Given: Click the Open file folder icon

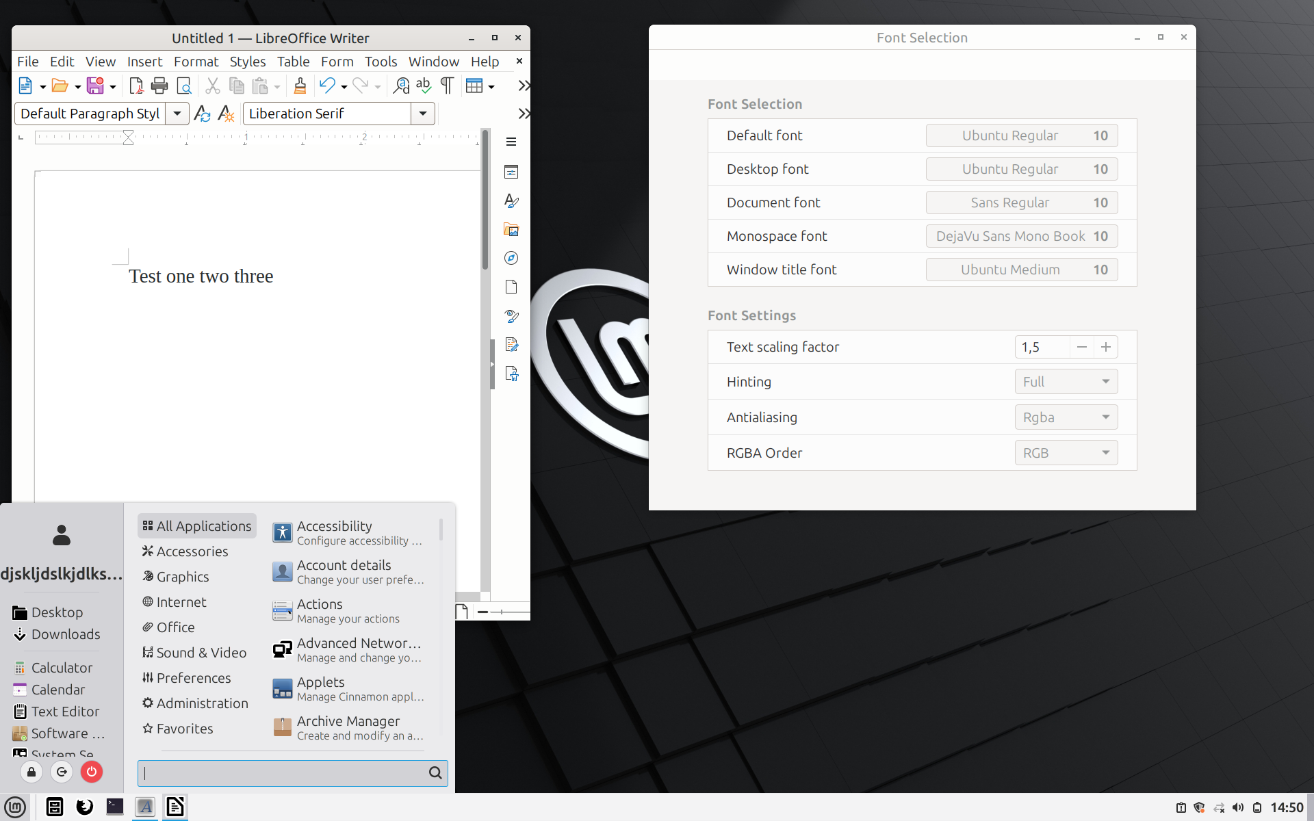Looking at the screenshot, I should [60, 86].
